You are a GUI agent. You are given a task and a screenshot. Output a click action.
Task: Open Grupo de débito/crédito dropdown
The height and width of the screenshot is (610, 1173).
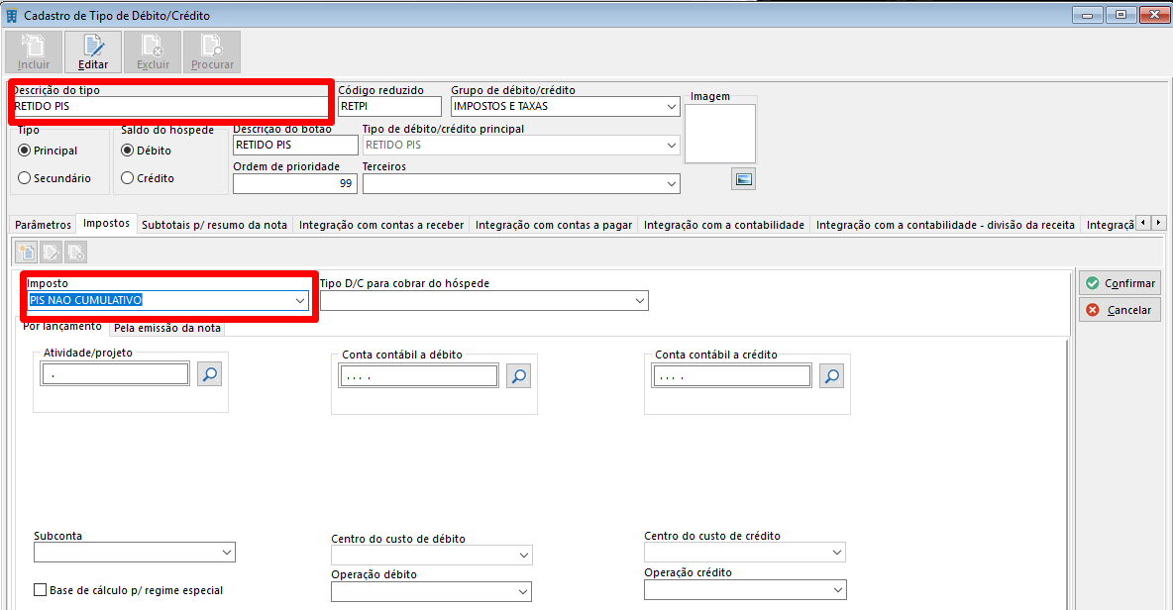[x=671, y=106]
